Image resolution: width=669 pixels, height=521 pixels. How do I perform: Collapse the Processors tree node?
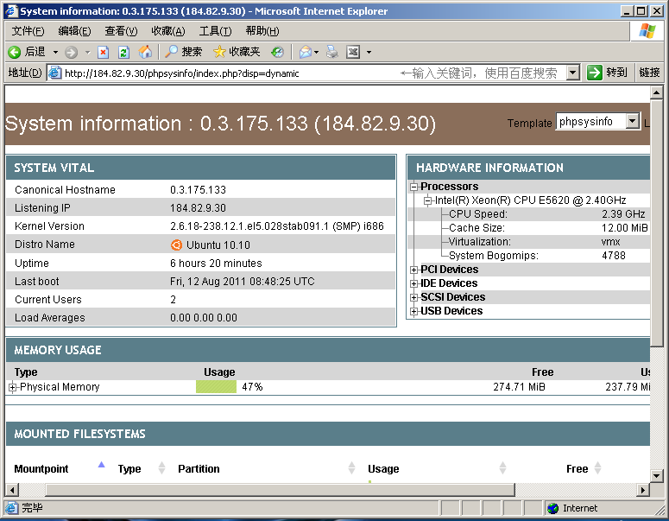(413, 187)
